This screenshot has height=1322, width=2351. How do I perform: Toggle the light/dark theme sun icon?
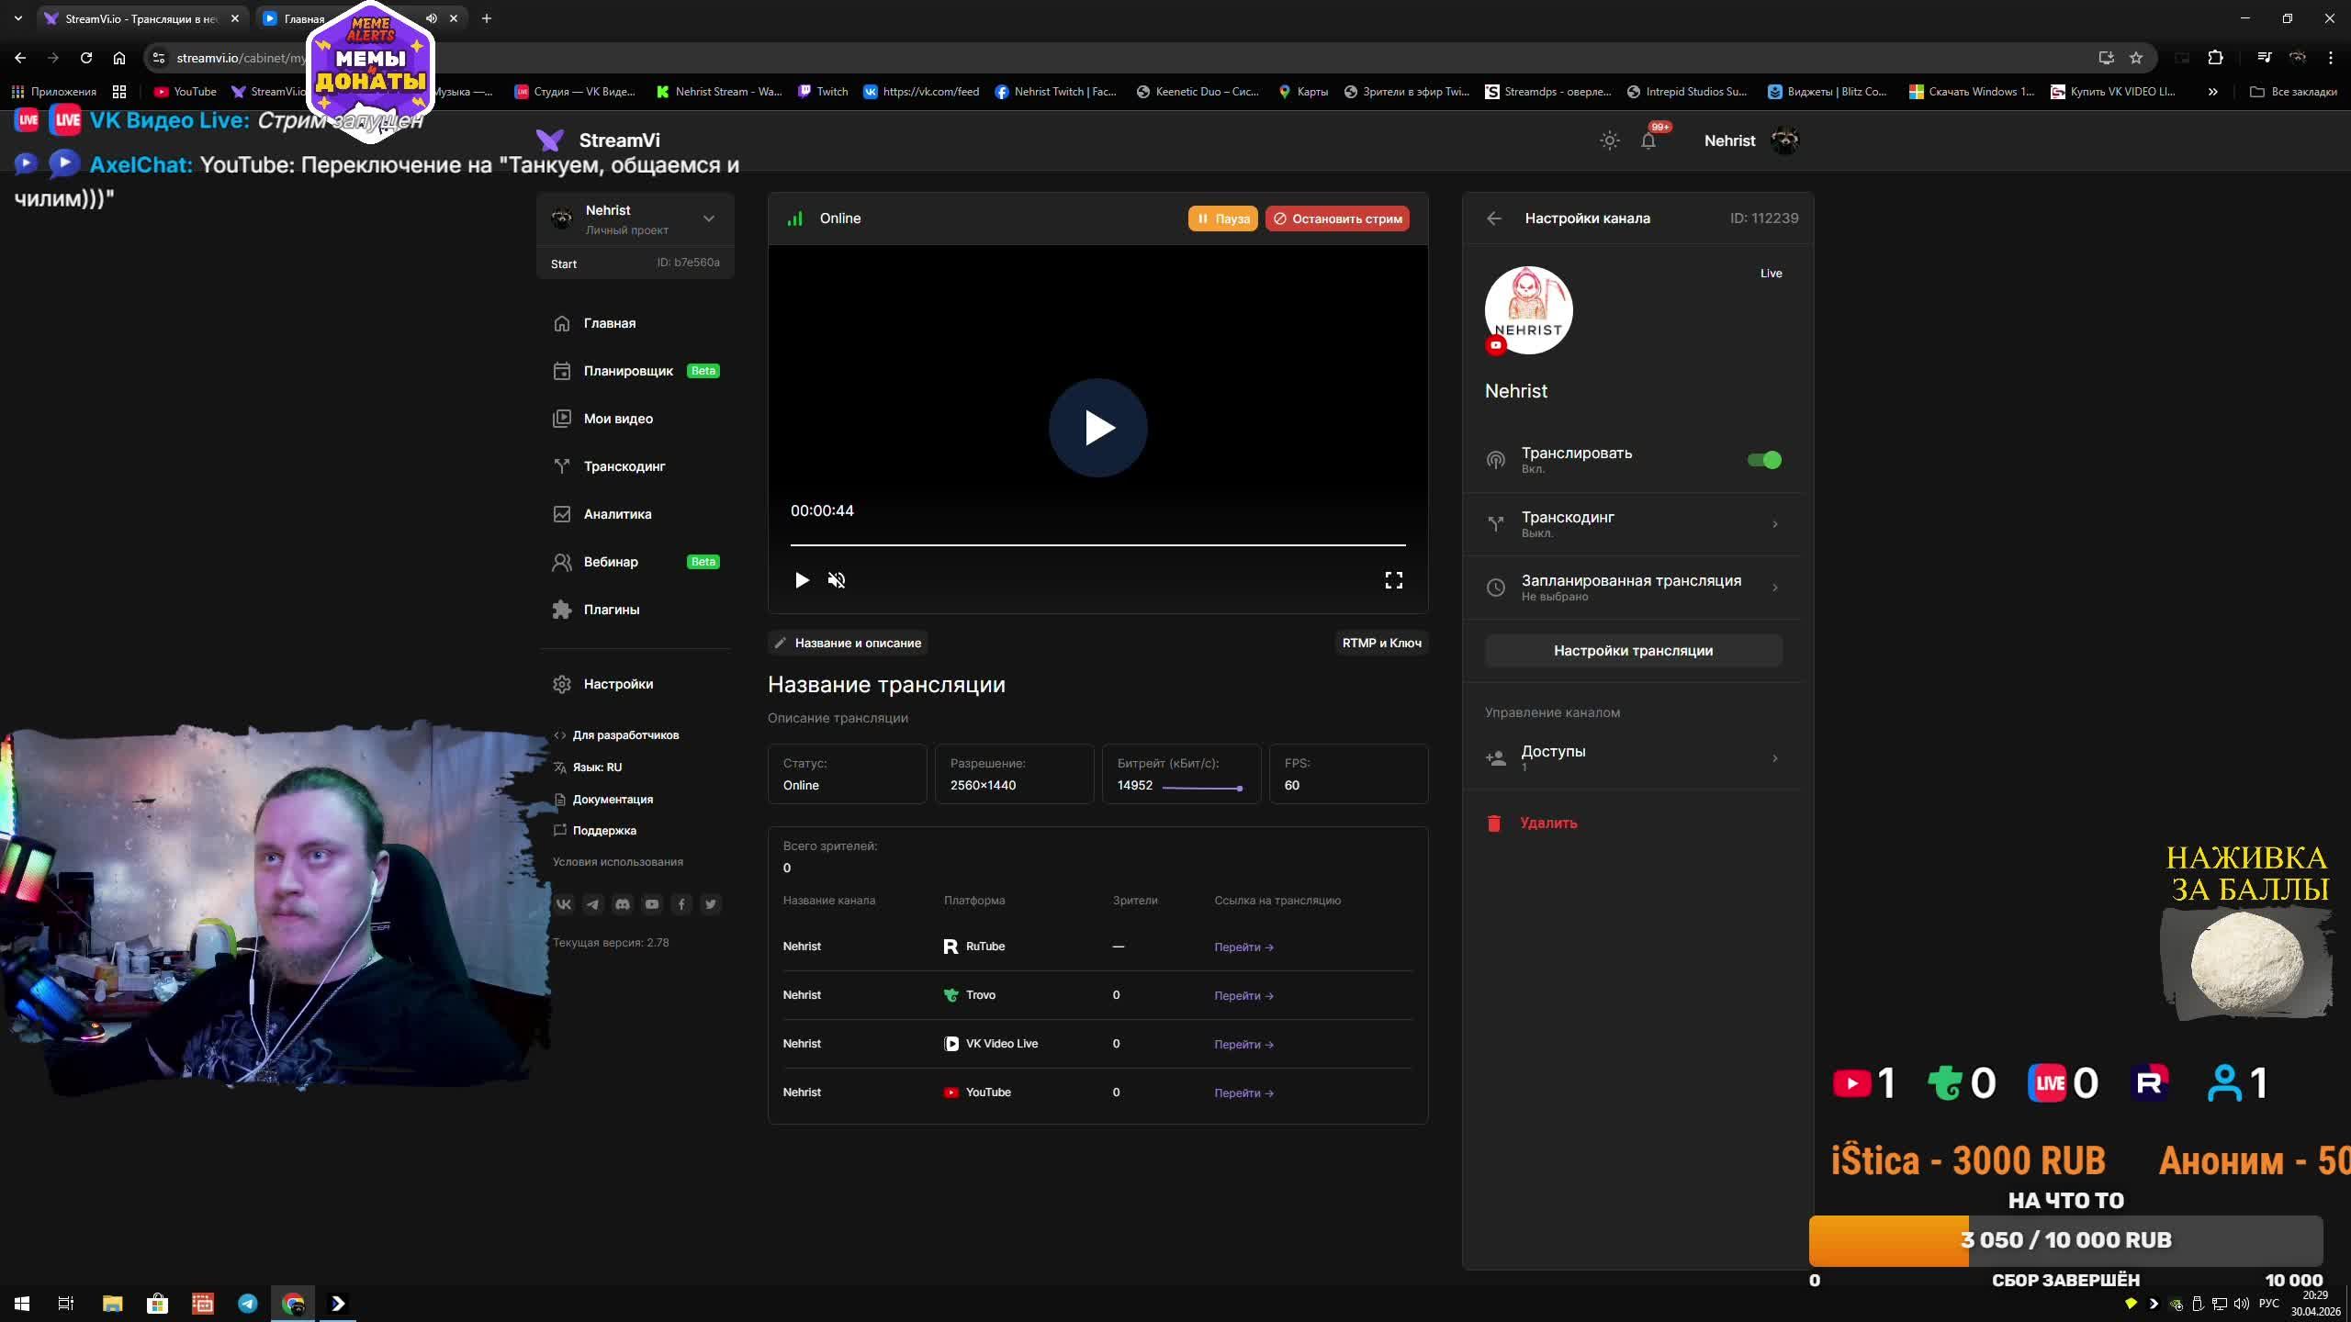click(1609, 140)
